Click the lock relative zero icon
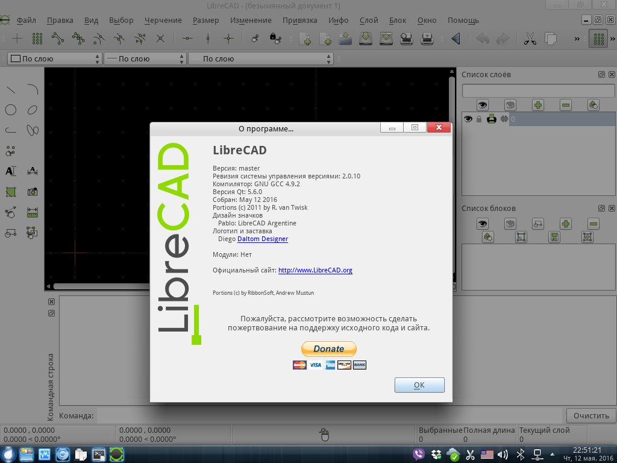Screen dimensions: 617x463 click(275, 39)
